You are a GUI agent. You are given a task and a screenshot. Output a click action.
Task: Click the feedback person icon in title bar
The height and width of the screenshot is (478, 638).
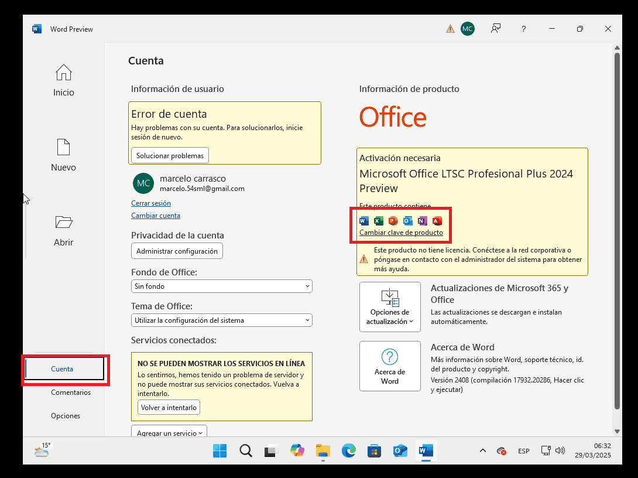[x=496, y=29]
